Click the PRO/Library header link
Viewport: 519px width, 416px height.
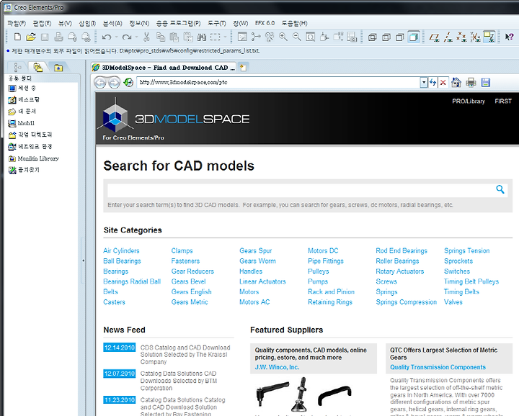pos(469,101)
